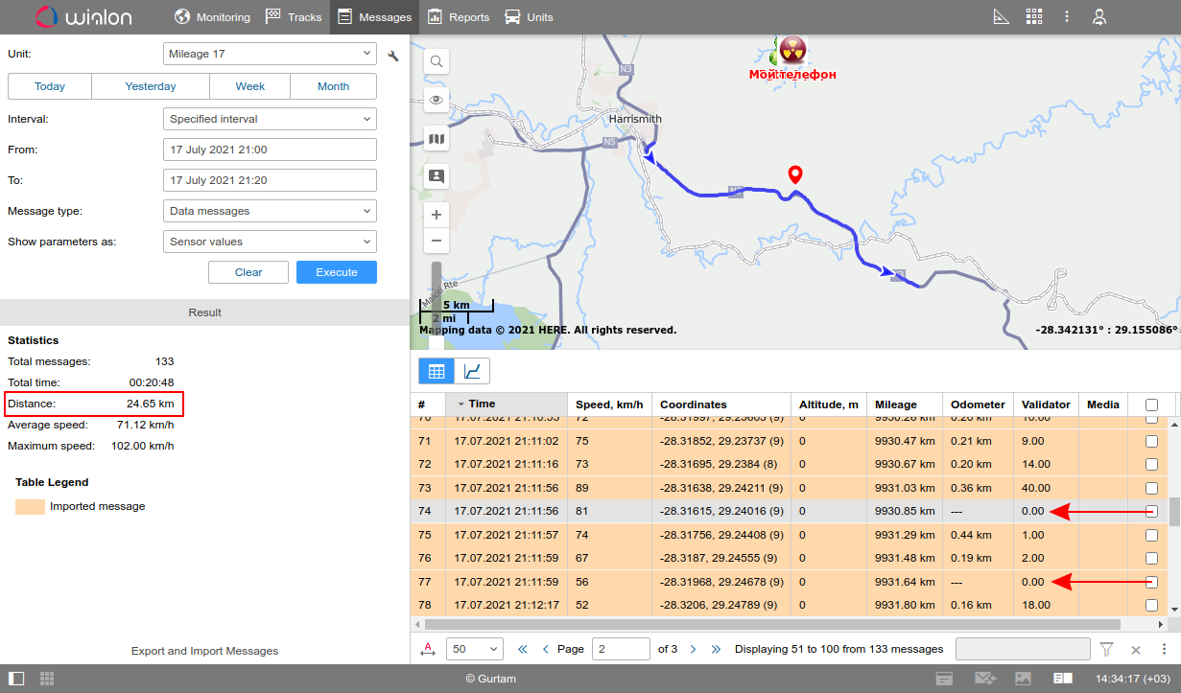The image size is (1181, 693).
Task: Toggle the map visibility eye icon
Action: (437, 100)
